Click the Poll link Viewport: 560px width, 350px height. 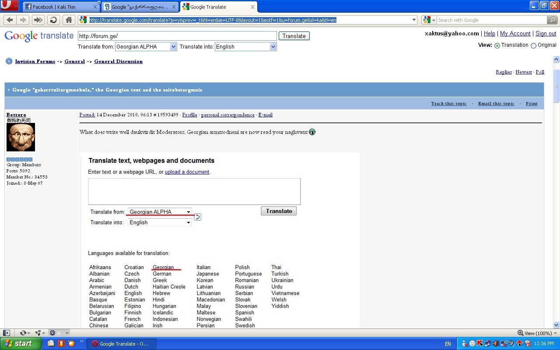[540, 72]
